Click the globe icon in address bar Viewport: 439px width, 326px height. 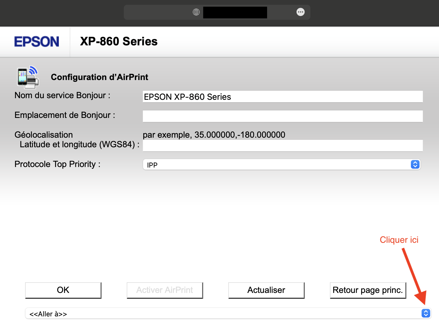196,12
